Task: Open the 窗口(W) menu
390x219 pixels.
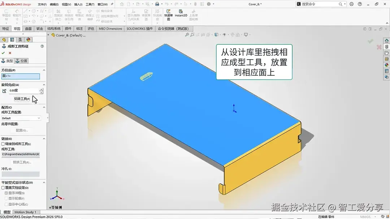Action: click(103, 4)
